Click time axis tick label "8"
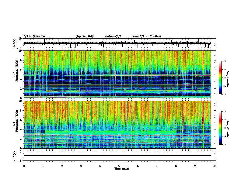 pos(176,166)
